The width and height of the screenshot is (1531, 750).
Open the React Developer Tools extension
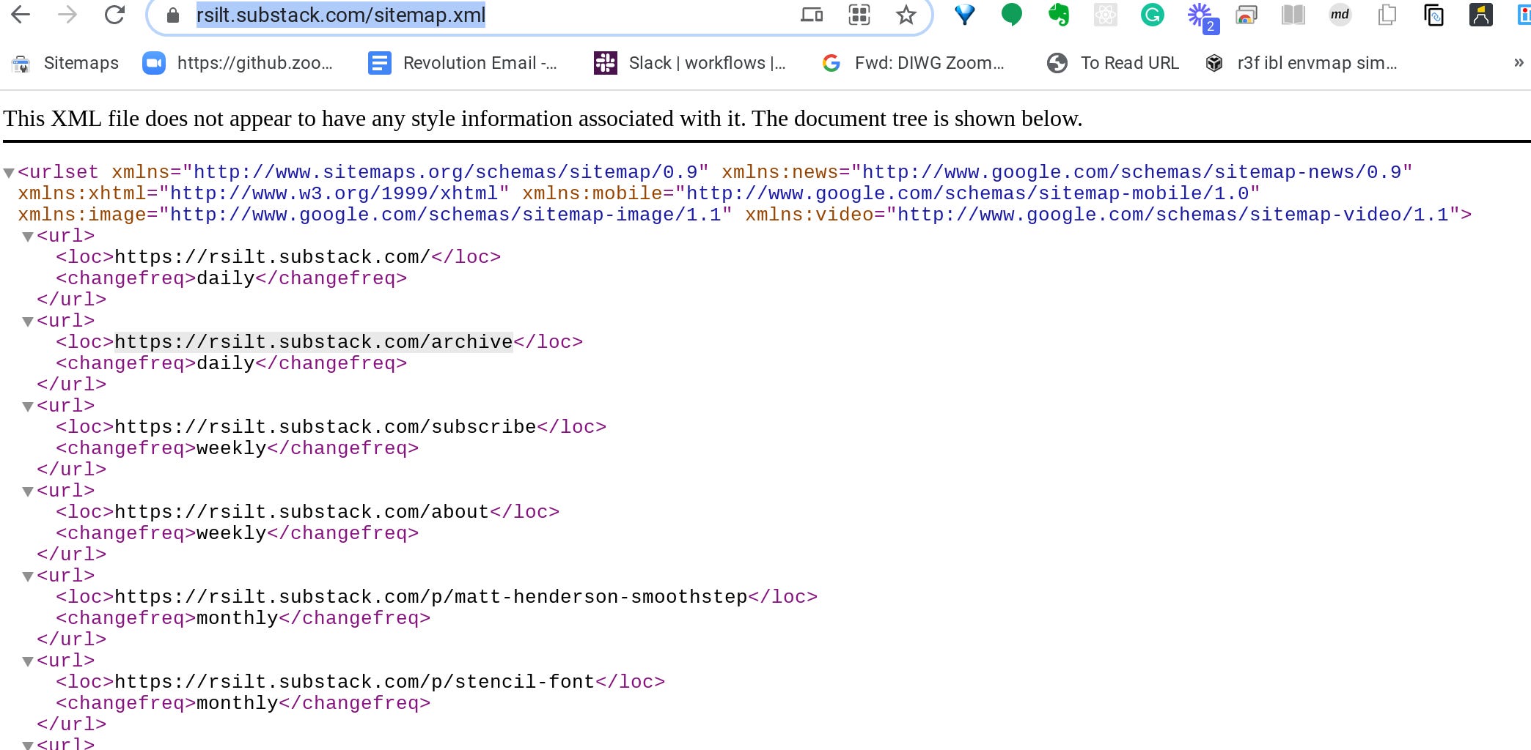[x=1105, y=14]
